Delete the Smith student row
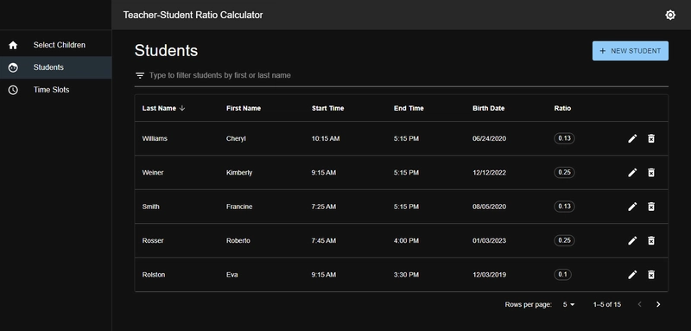 [x=651, y=207]
